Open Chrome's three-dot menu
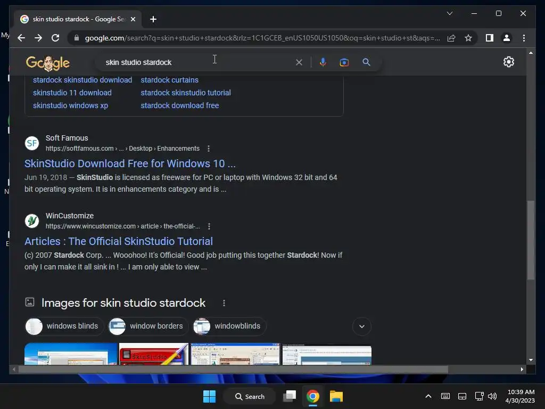The width and height of the screenshot is (545, 409). point(524,38)
